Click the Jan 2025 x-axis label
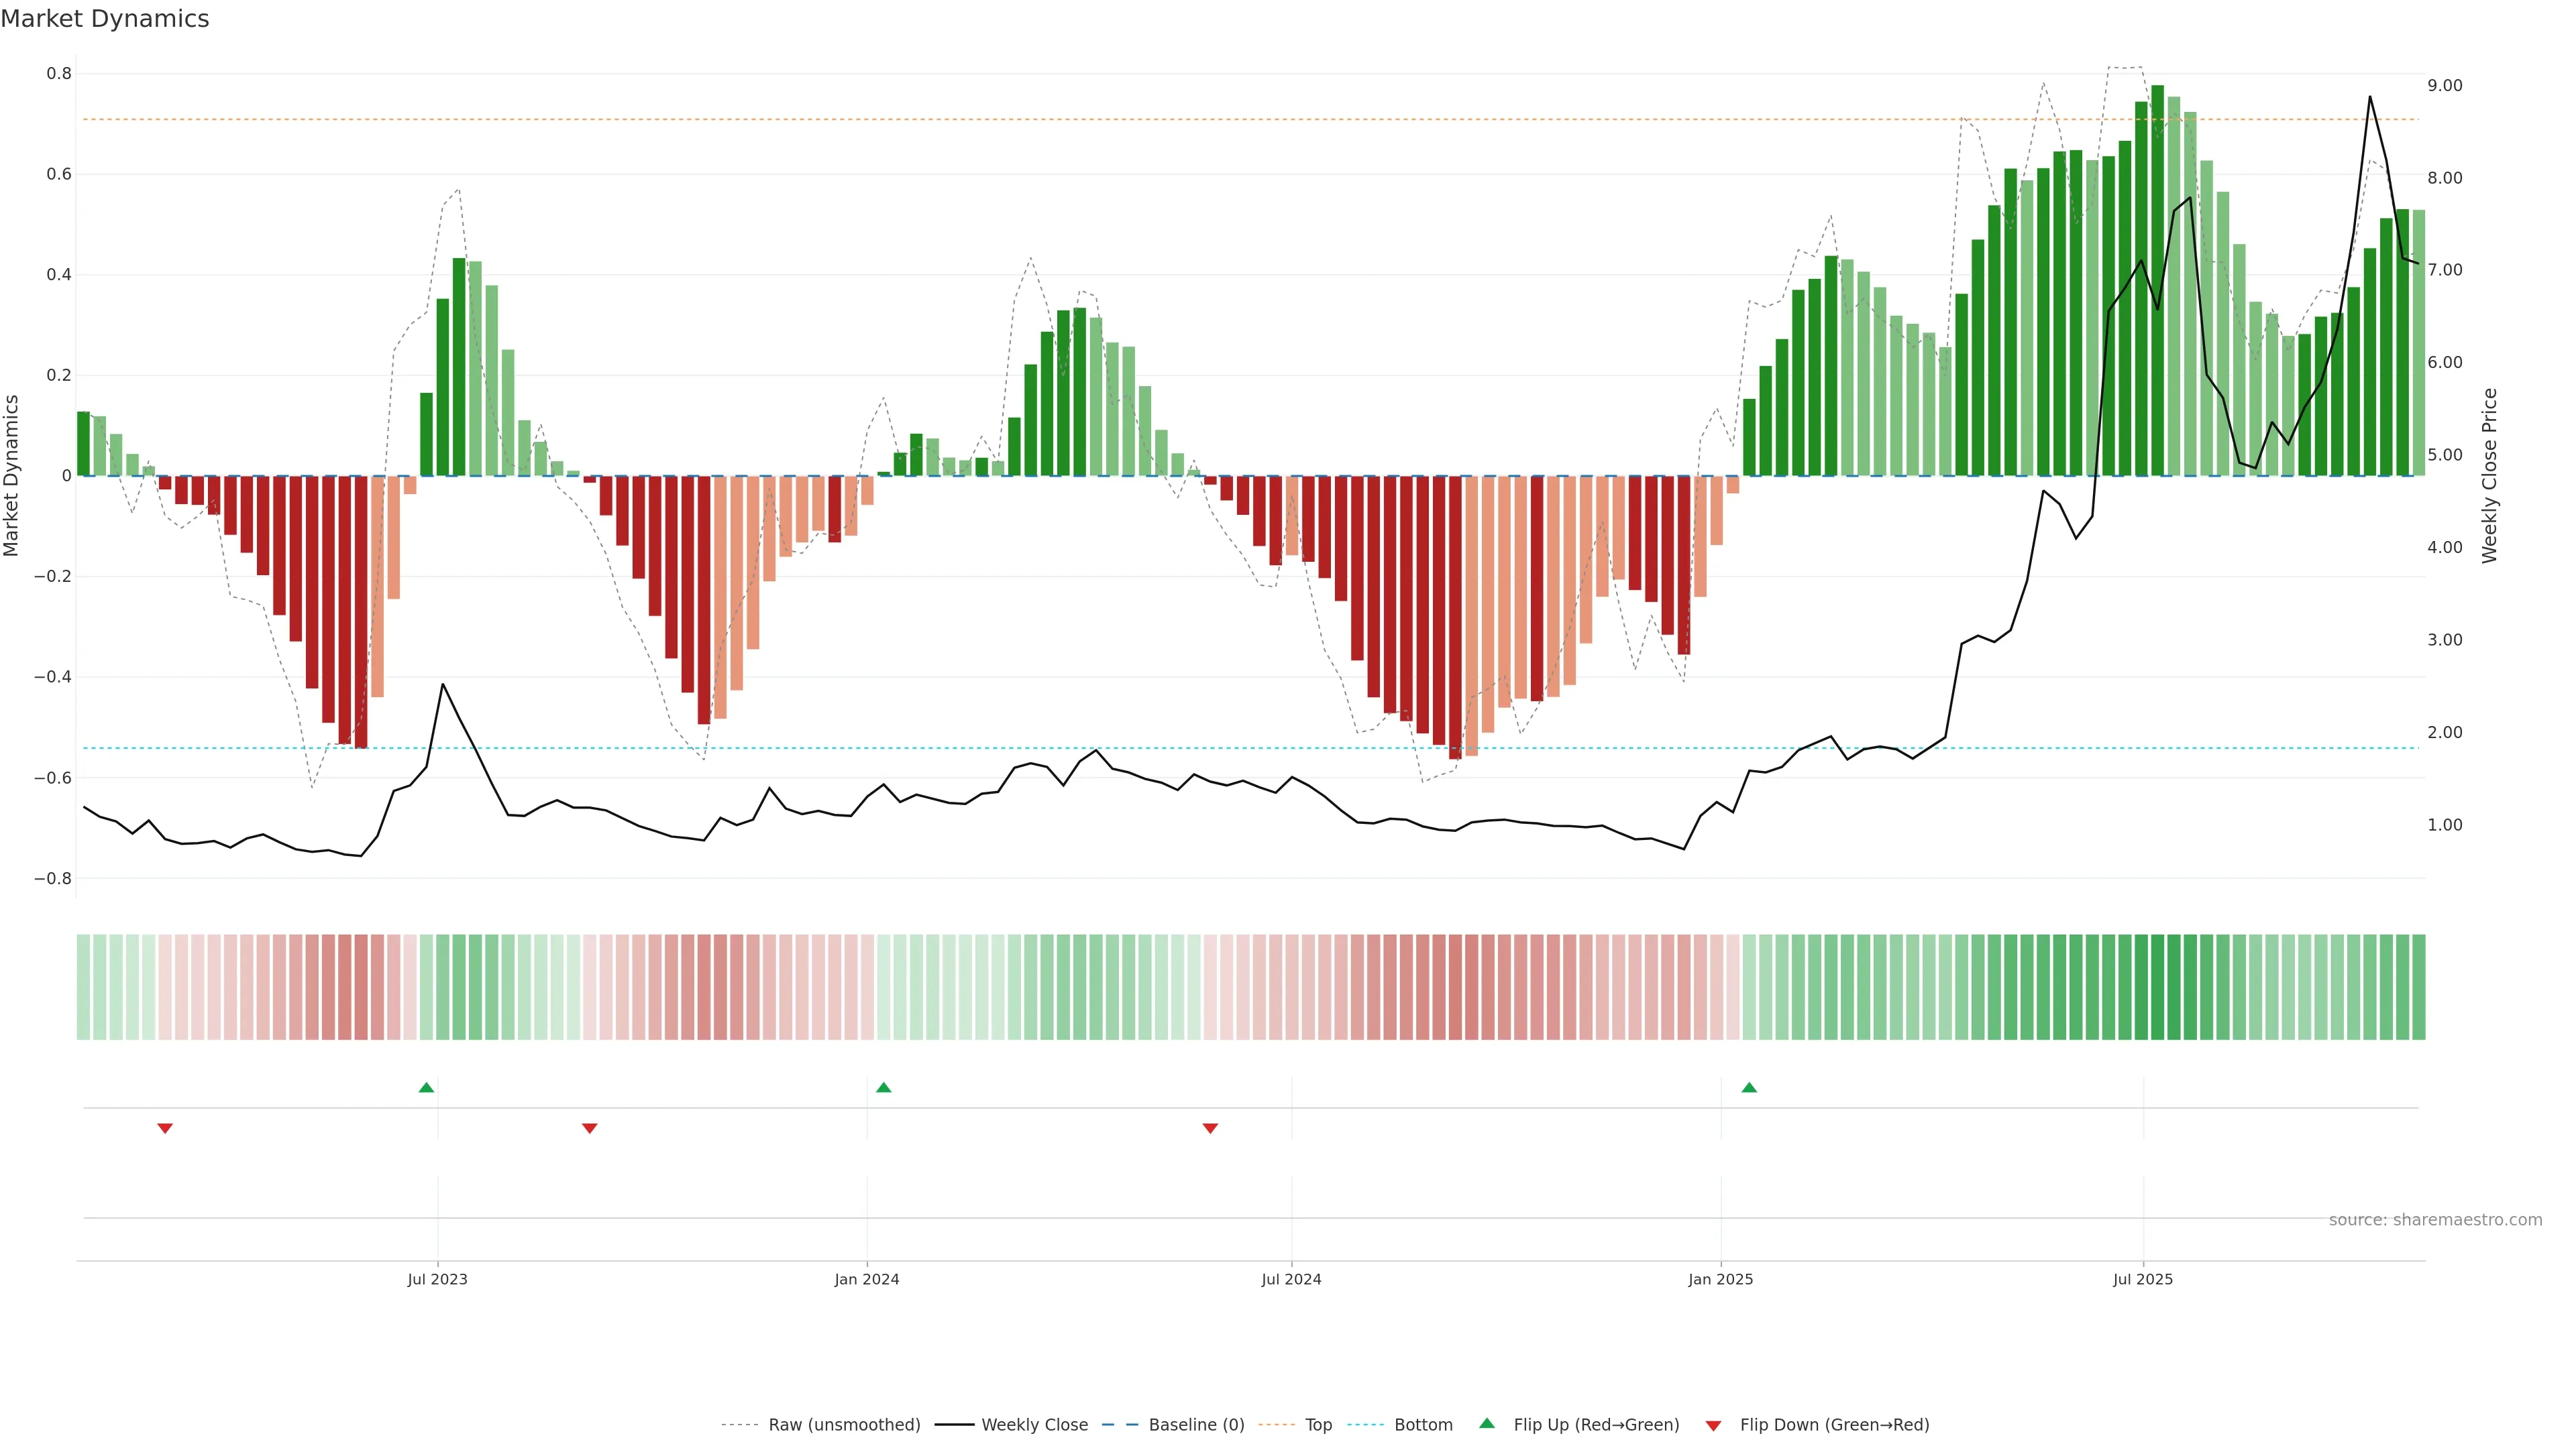2576x1448 pixels. point(1720,1279)
